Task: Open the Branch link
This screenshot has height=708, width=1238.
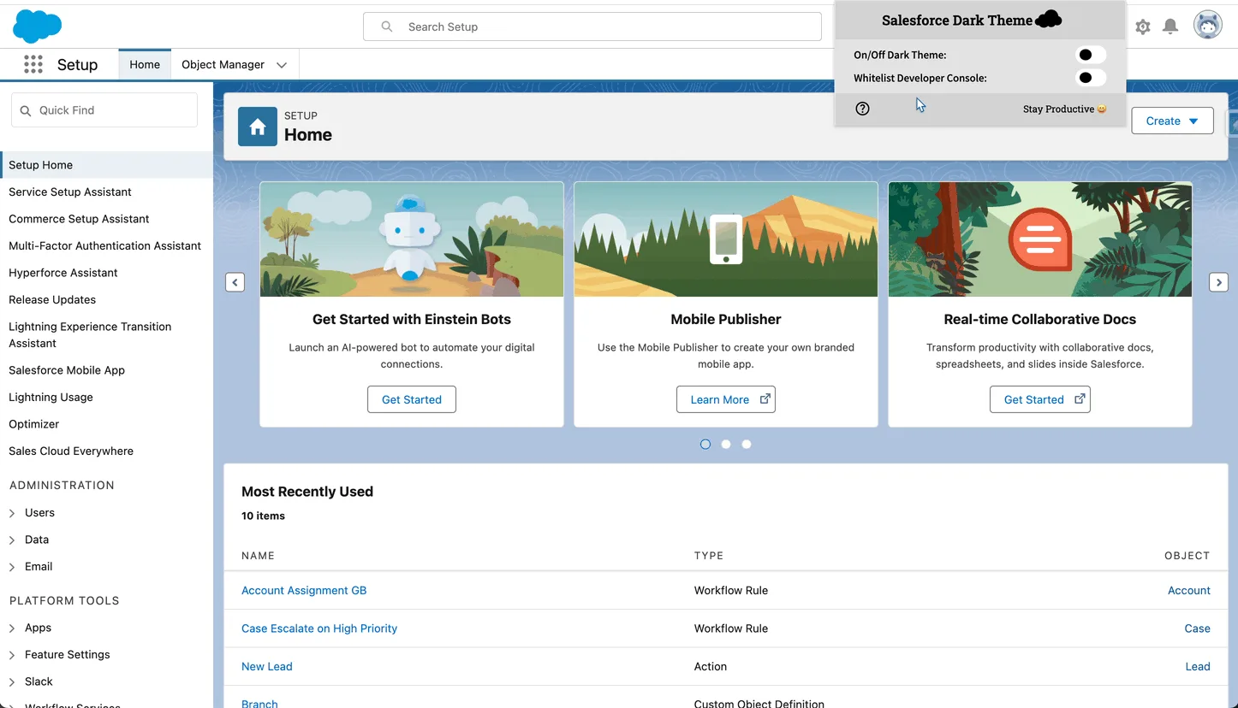Action: point(259,704)
